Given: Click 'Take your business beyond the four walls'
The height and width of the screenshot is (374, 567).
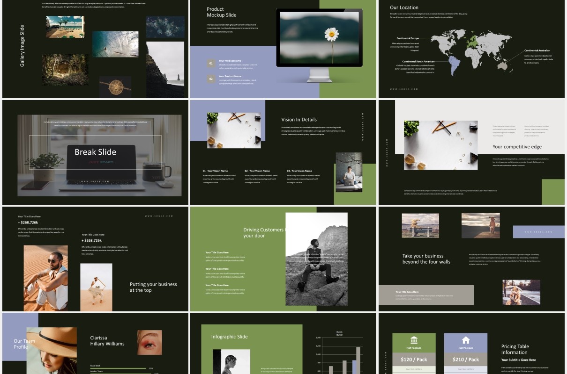Looking at the screenshot, I should point(426,259).
